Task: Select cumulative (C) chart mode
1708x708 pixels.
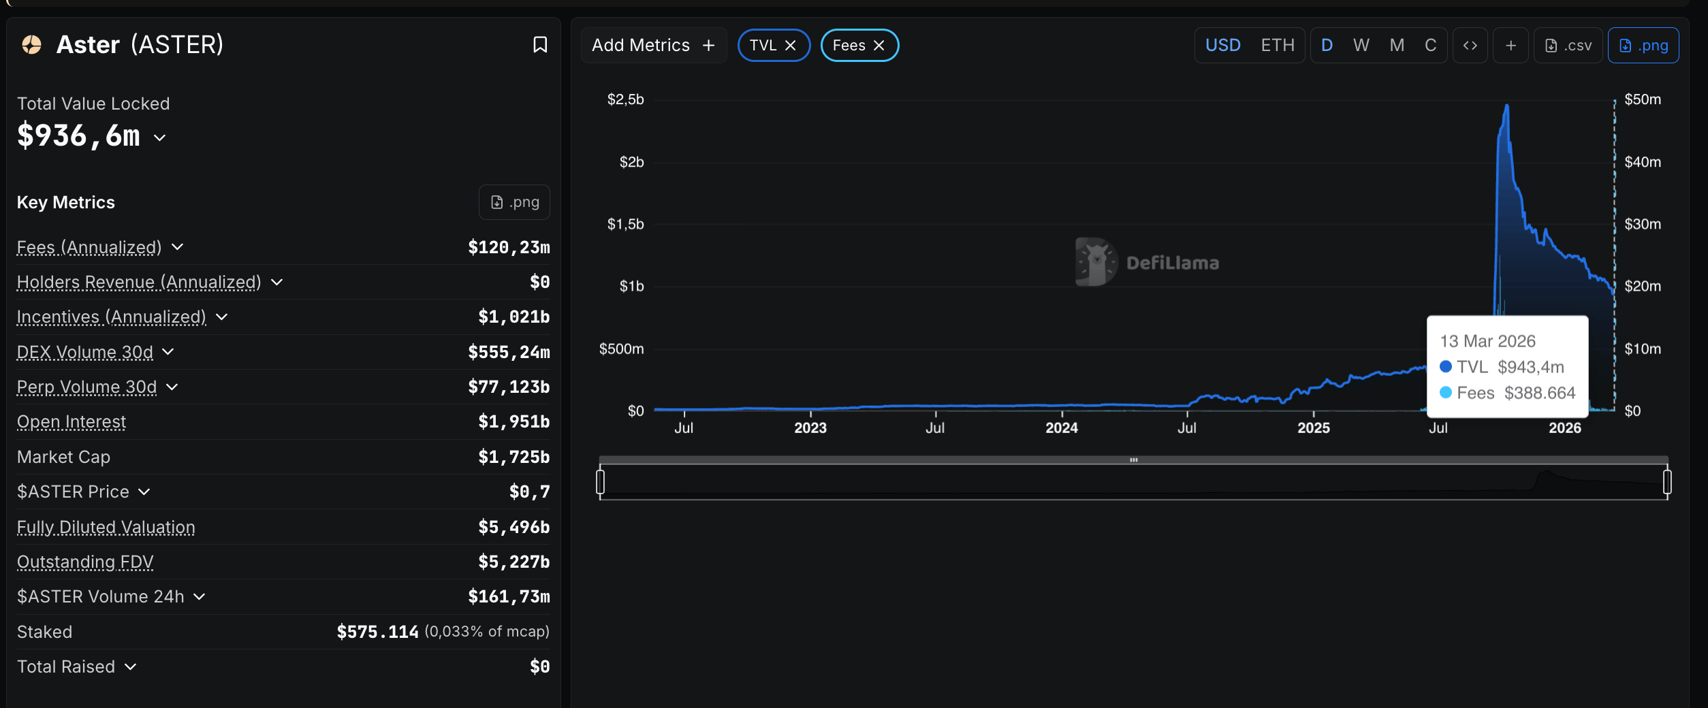Action: 1431,46
